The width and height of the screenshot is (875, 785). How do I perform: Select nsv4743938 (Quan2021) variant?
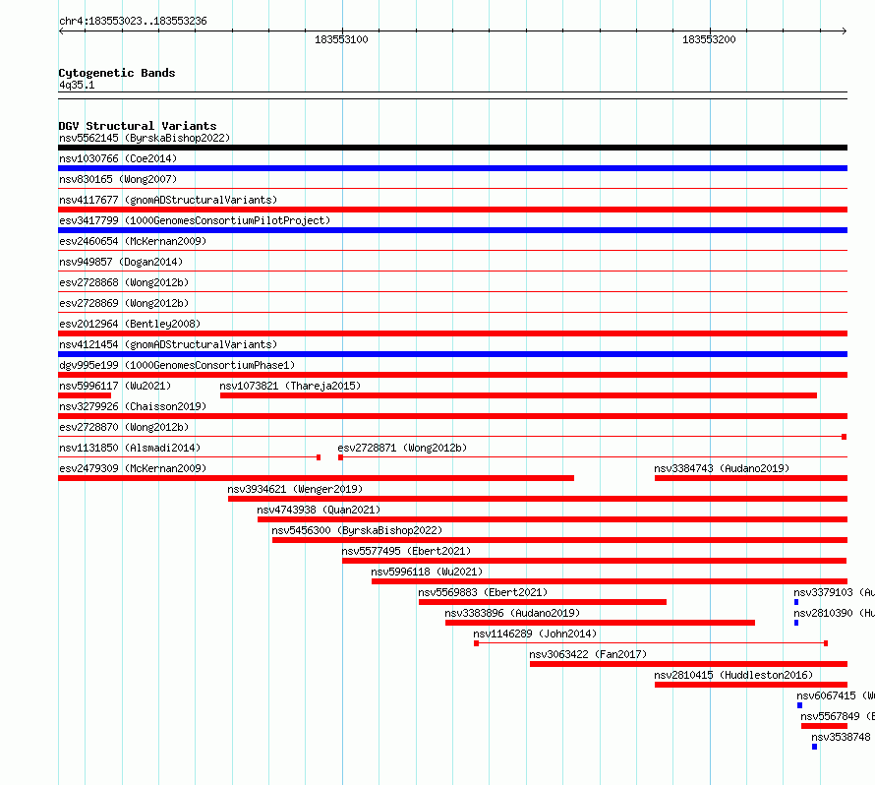(319, 510)
